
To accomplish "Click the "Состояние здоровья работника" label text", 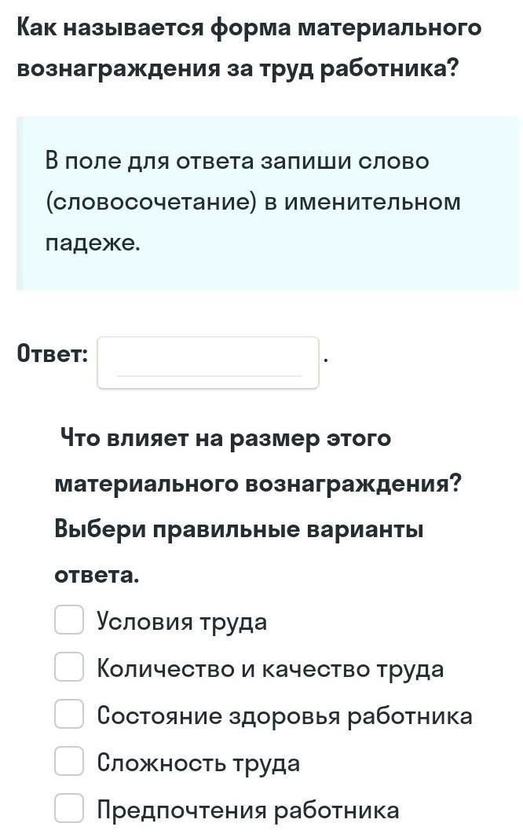I will tap(284, 716).
